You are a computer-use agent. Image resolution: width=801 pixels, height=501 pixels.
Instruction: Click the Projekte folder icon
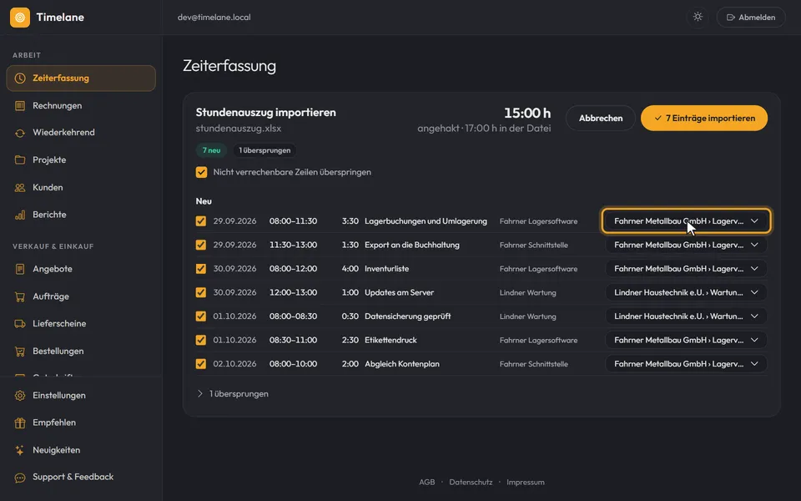(20, 160)
